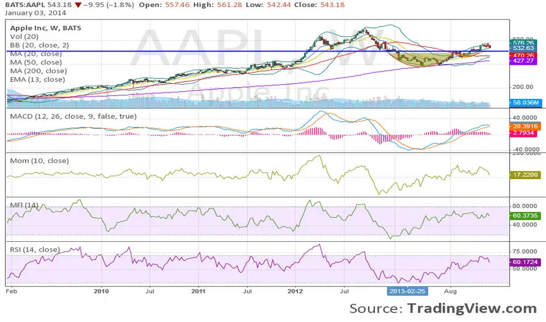
Task: Open the TradingView.com source link
Action: click(x=472, y=309)
